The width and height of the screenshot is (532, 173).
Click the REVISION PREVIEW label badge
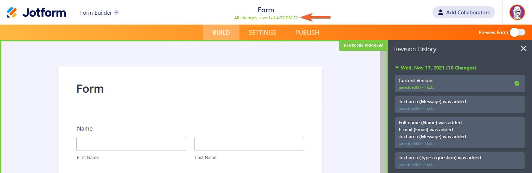tap(363, 46)
